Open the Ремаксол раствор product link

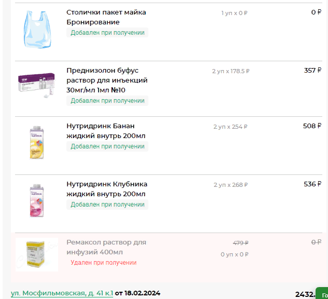click(106, 247)
